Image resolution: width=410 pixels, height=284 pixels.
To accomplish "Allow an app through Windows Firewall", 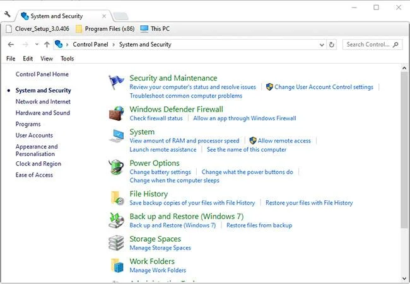I will [245, 118].
